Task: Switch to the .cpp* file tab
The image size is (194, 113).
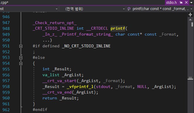Action: (4, 3)
